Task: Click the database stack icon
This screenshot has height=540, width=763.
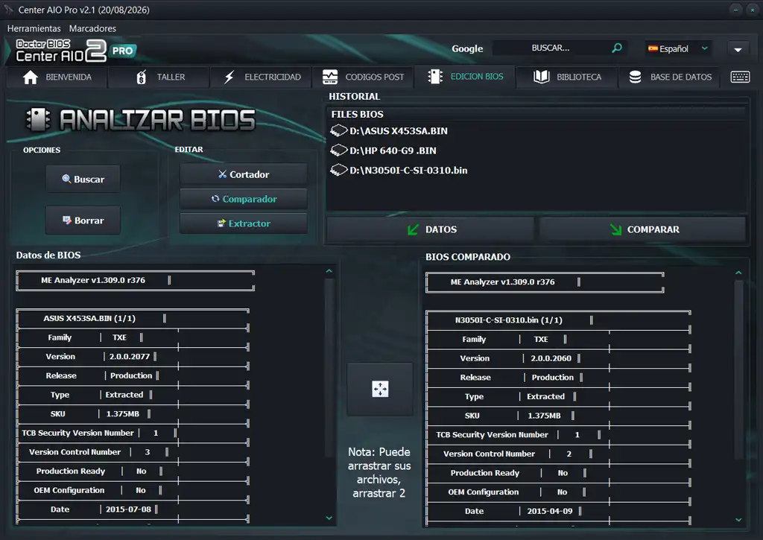Action: point(635,77)
